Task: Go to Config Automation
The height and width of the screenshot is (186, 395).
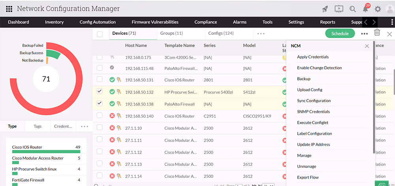Action: 98,22
